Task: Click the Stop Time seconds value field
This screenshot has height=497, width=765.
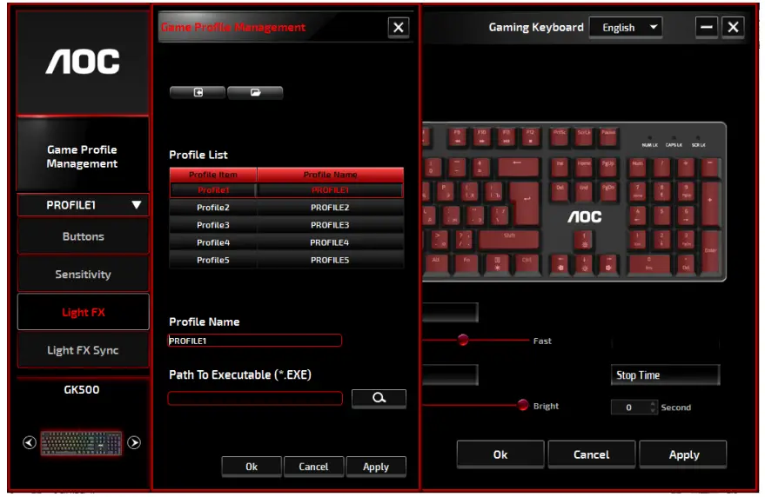Action: [x=630, y=407]
